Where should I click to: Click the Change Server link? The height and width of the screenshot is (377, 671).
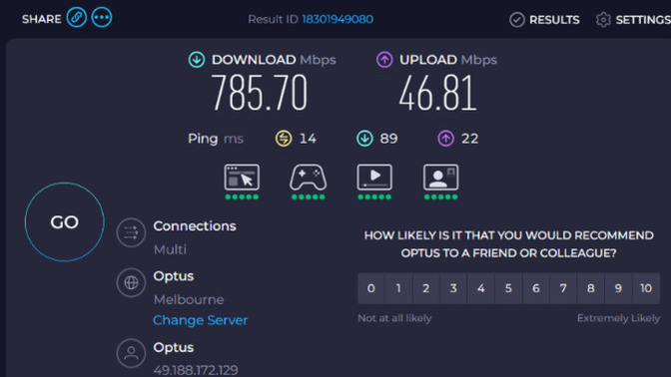(201, 320)
